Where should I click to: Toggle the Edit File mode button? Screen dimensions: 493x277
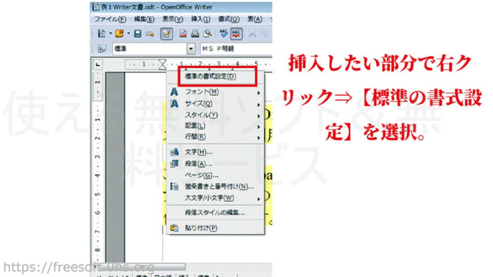166,34
